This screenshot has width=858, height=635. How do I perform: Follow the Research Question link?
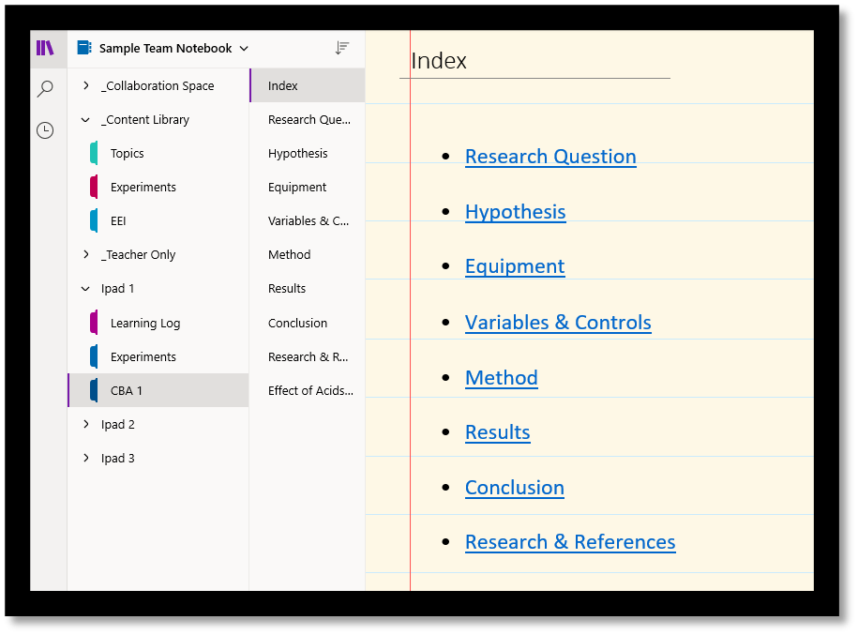point(550,157)
